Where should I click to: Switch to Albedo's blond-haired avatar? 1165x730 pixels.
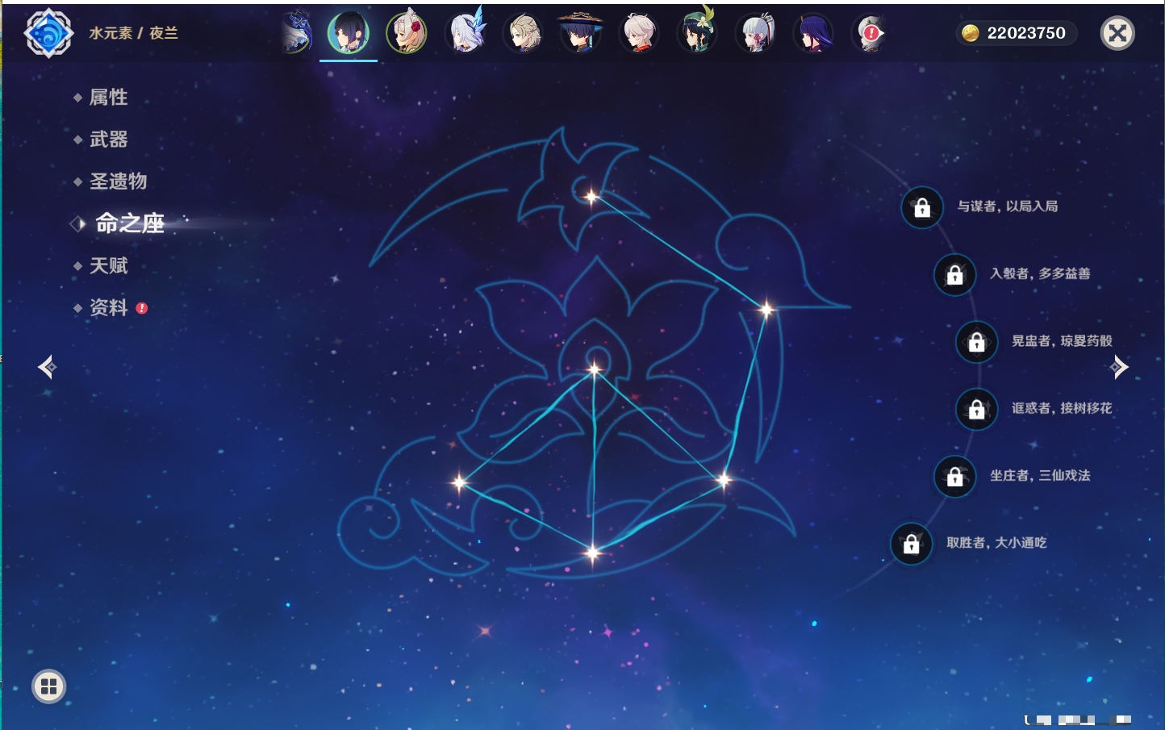pos(523,33)
